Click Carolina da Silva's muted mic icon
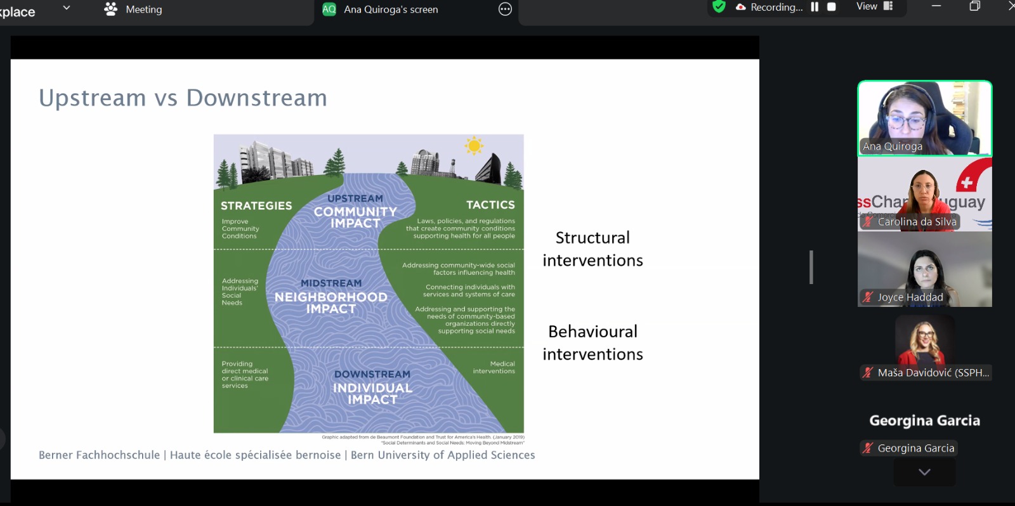This screenshot has height=506, width=1015. pyautogui.click(x=868, y=221)
